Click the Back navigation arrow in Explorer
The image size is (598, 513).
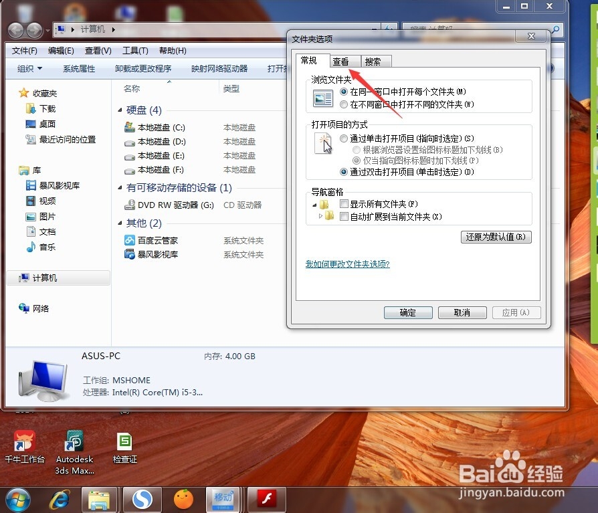click(x=16, y=30)
